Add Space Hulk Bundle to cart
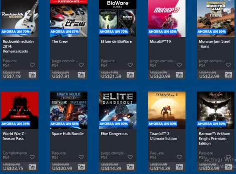 (x=81, y=167)
